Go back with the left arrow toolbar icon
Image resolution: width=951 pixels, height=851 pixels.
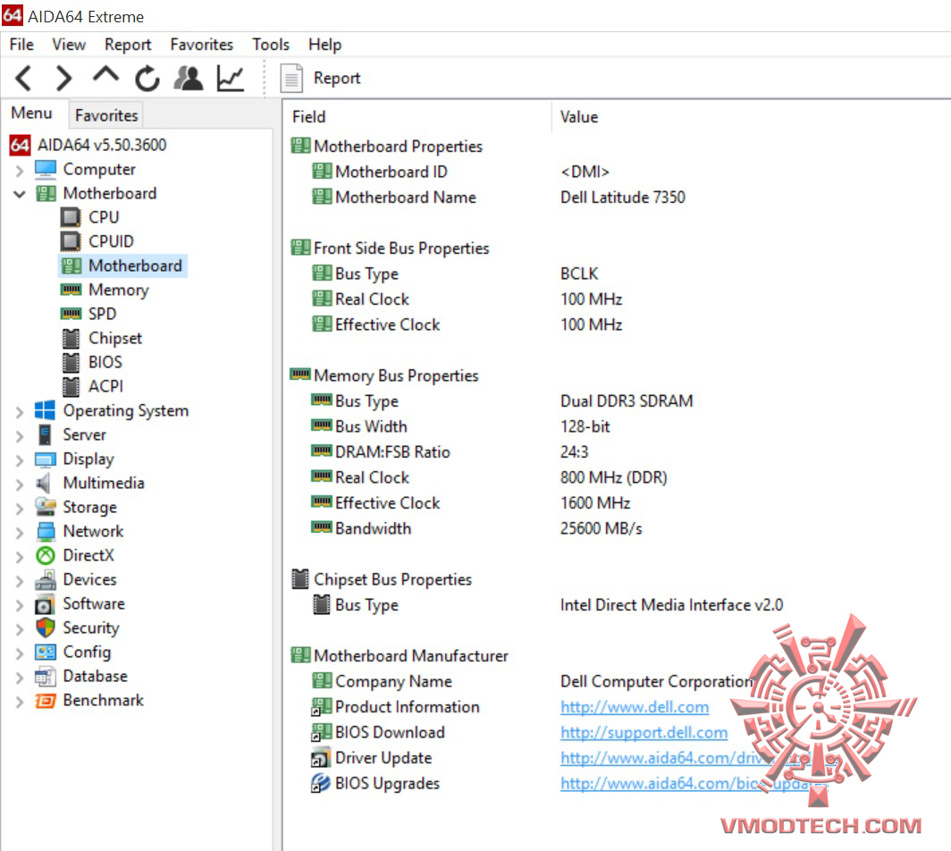tap(23, 79)
